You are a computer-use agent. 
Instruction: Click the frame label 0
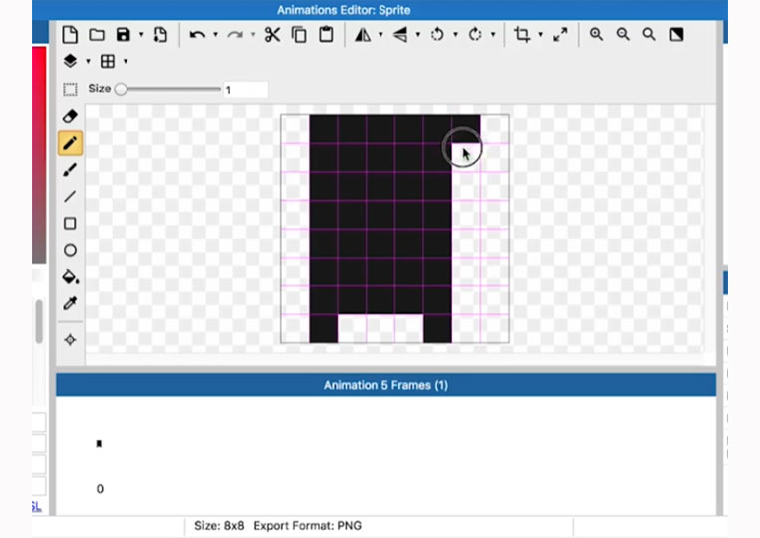point(100,489)
